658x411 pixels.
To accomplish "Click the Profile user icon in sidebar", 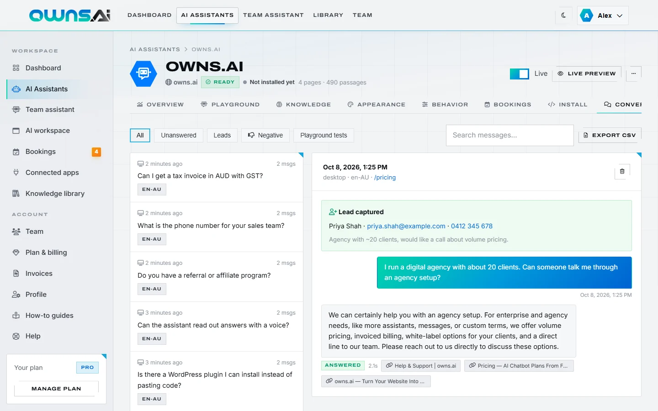I will pyautogui.click(x=16, y=295).
